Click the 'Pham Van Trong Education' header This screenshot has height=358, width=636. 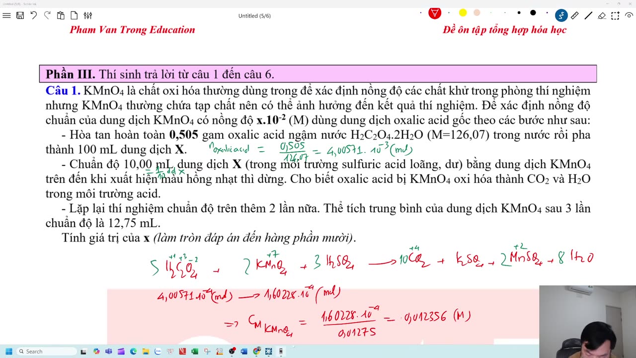pos(132,30)
